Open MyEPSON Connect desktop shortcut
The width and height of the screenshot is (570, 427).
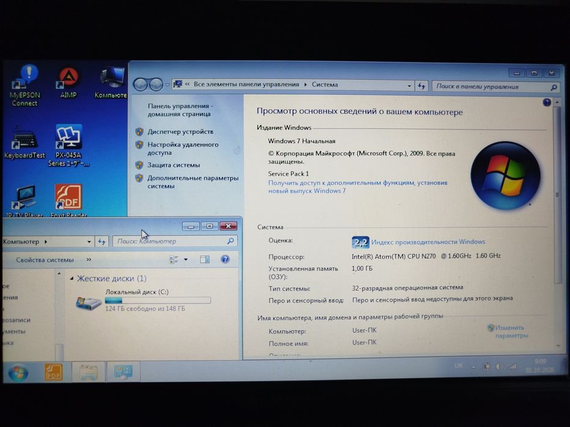(24, 85)
